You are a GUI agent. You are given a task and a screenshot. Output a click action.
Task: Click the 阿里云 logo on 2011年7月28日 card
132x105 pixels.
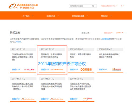(86, 70)
